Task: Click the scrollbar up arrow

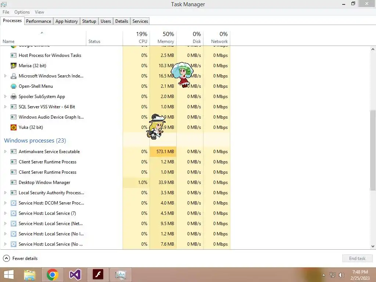Action: pos(373,50)
